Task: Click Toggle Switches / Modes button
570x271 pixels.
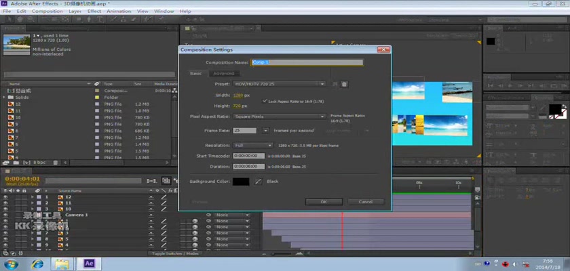Action: pyautogui.click(x=175, y=253)
